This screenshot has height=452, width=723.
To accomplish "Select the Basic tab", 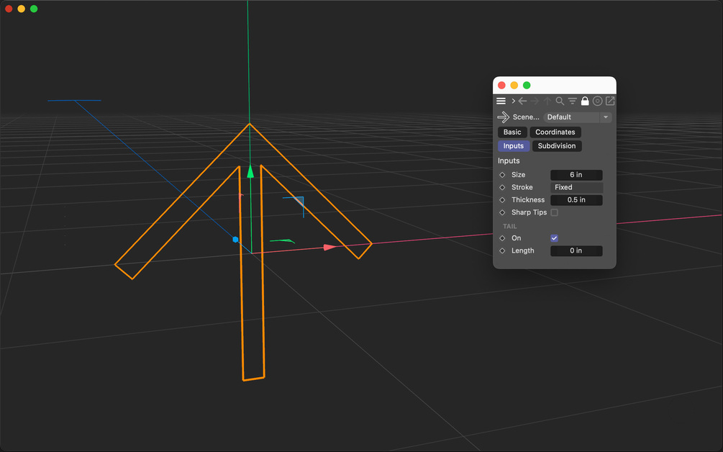I will point(511,132).
